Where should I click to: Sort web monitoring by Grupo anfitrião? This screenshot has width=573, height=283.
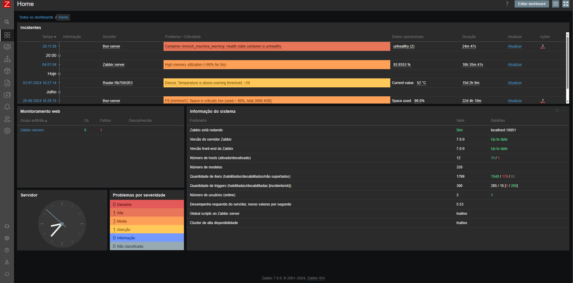pos(34,121)
